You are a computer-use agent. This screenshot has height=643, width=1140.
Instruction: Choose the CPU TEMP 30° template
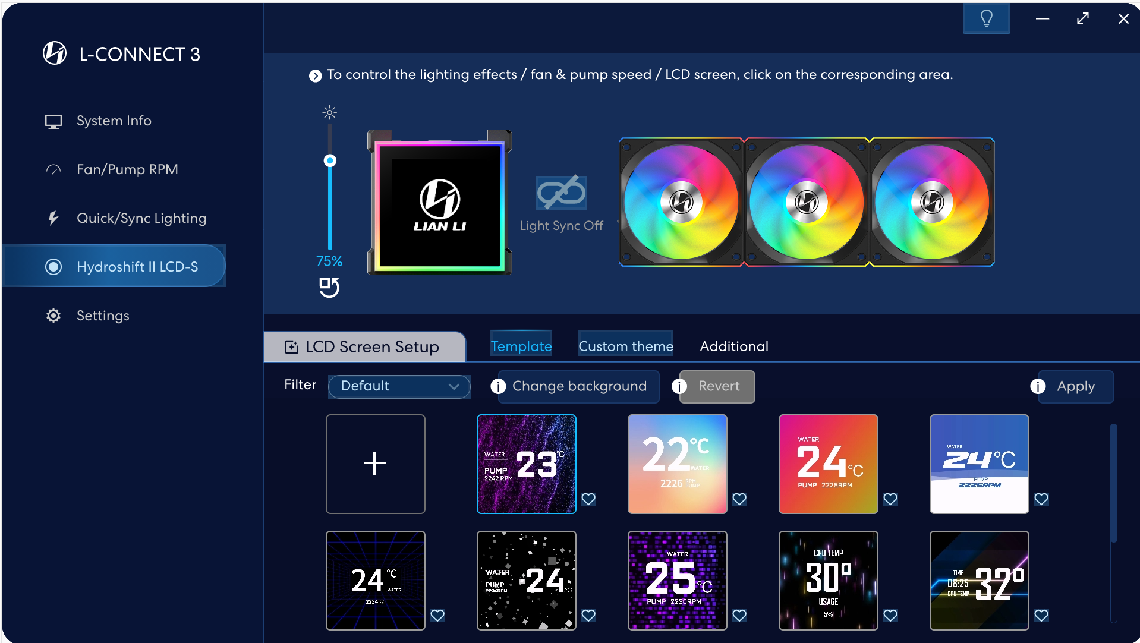click(x=829, y=581)
